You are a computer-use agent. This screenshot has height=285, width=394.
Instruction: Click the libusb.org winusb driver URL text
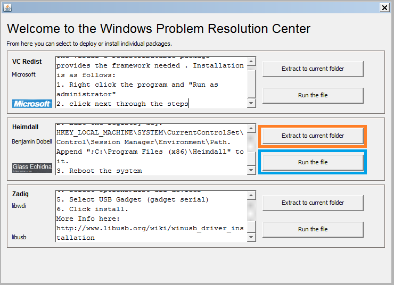pyautogui.click(x=150, y=233)
